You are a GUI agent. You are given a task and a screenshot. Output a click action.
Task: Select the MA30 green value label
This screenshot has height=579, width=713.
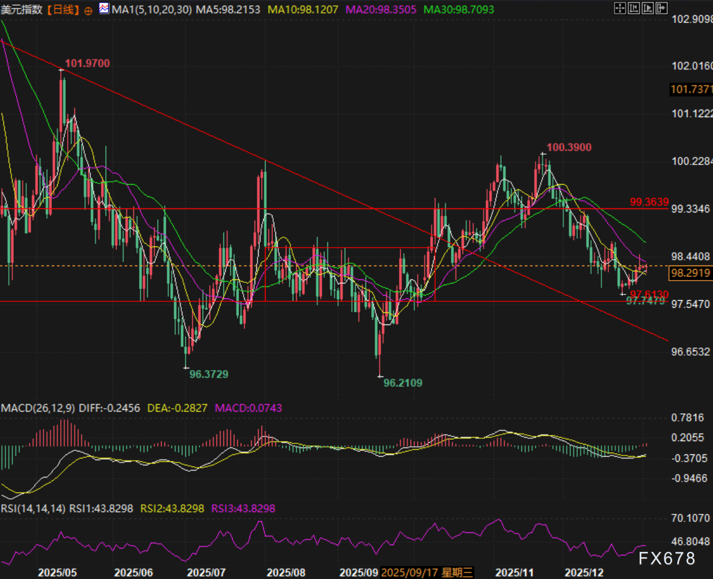tap(458, 10)
